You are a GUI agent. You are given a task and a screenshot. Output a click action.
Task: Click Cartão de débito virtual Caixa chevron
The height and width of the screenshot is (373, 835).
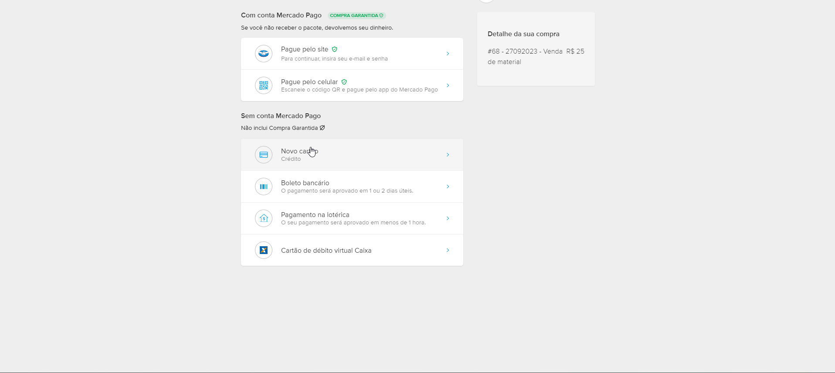(448, 250)
